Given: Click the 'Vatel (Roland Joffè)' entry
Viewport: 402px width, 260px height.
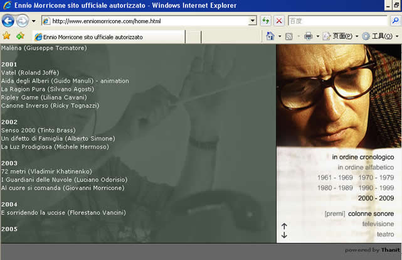Looking at the screenshot, I should pyautogui.click(x=30, y=73).
